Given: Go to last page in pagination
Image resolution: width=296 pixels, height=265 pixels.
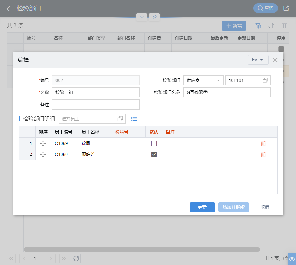Looking at the screenshot, I should [64, 258].
